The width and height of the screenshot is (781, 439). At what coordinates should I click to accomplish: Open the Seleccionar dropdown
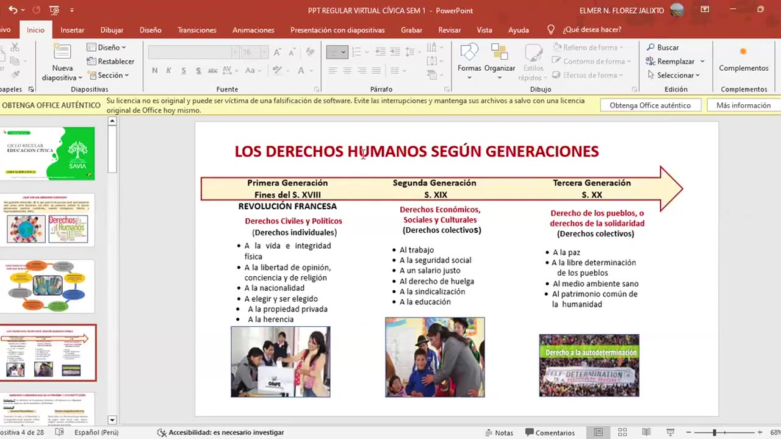pos(673,75)
